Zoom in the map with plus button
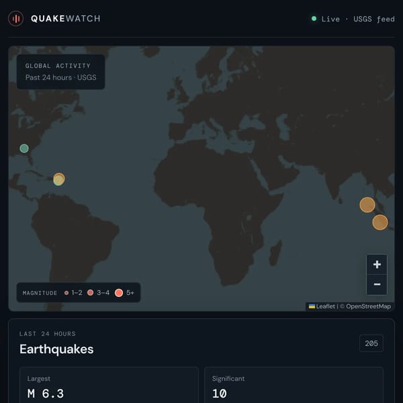 pyautogui.click(x=377, y=264)
